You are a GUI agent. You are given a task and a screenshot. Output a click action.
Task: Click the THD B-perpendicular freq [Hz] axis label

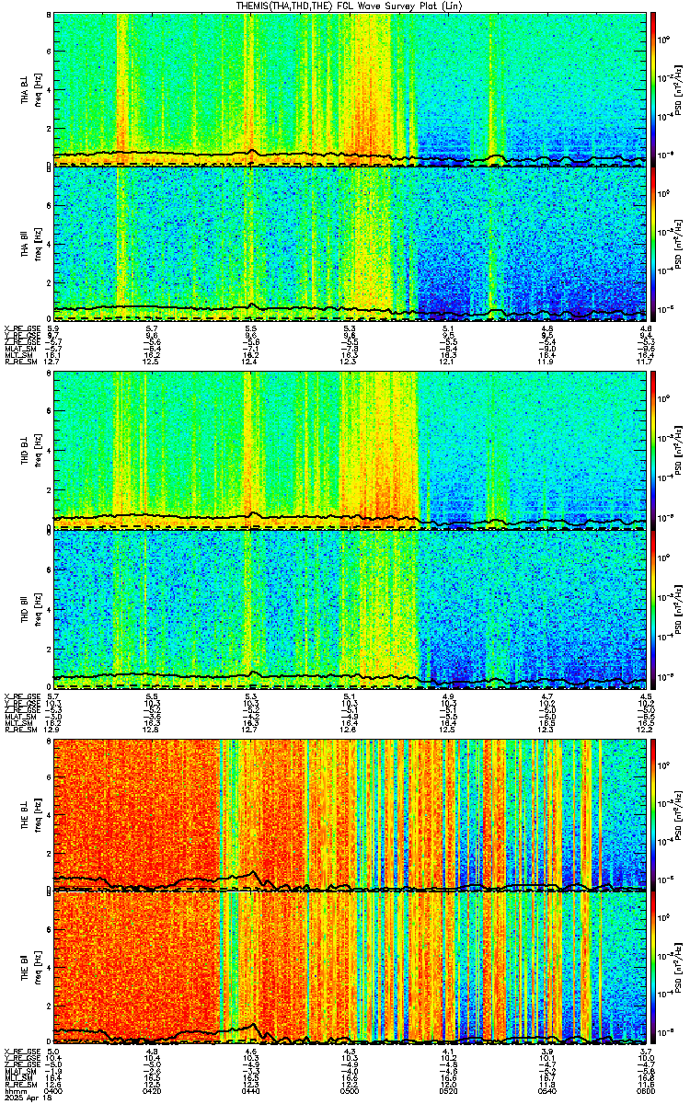[x=38, y=450]
